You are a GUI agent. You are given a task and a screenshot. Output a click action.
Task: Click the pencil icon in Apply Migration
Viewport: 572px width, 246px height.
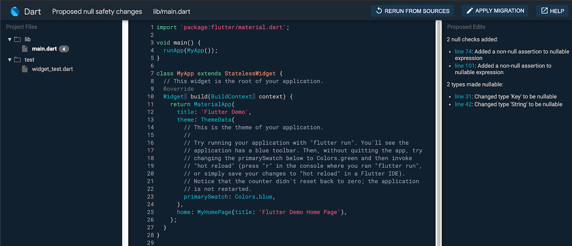click(x=470, y=11)
